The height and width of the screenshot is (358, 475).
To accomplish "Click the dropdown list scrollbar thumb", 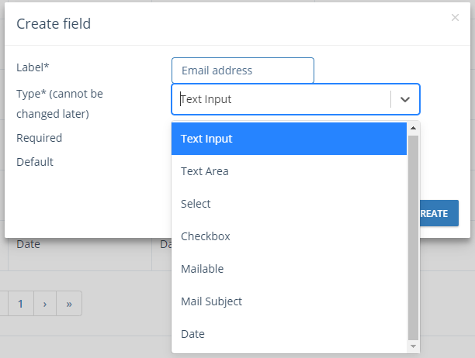I will [413, 238].
